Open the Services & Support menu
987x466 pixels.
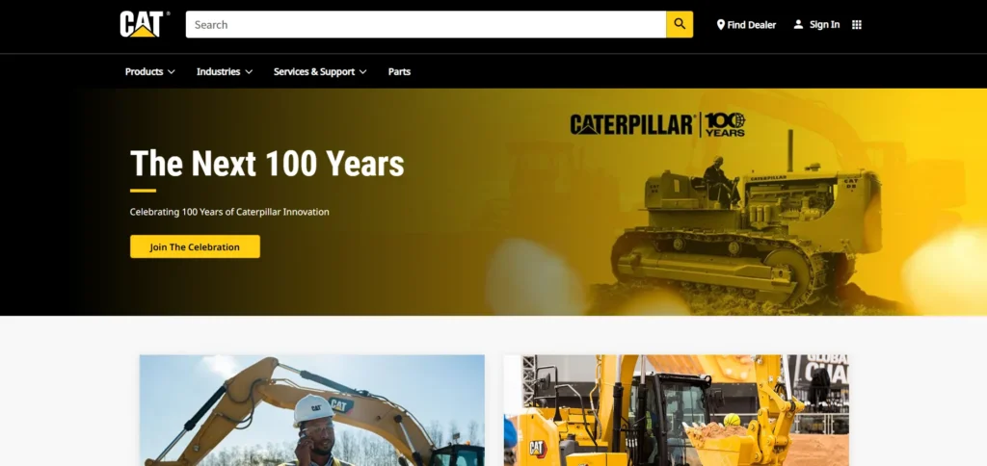point(320,71)
